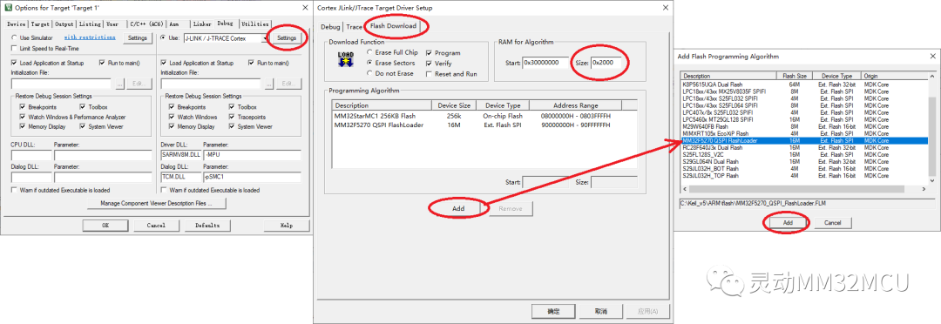
Task: Click the -pSMC1 parameter field
Action: point(252,177)
